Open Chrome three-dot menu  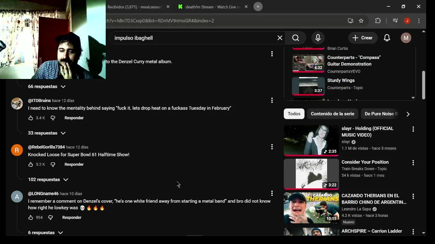coord(419,21)
